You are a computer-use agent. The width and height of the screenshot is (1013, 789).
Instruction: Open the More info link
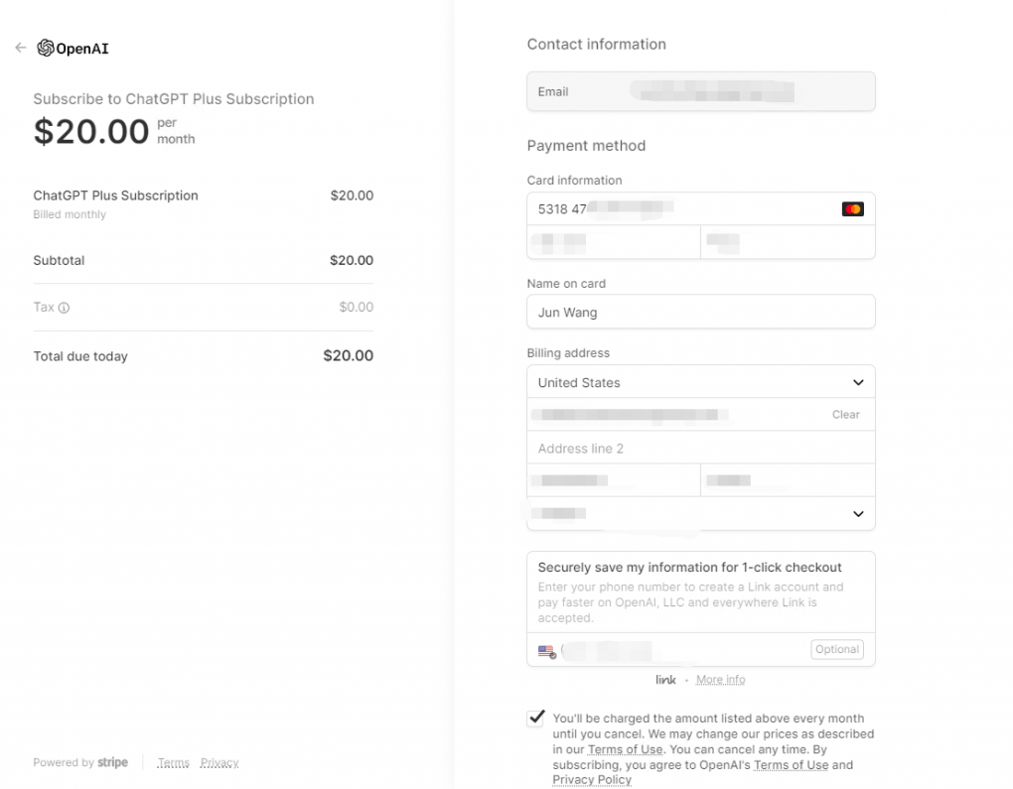coord(720,680)
